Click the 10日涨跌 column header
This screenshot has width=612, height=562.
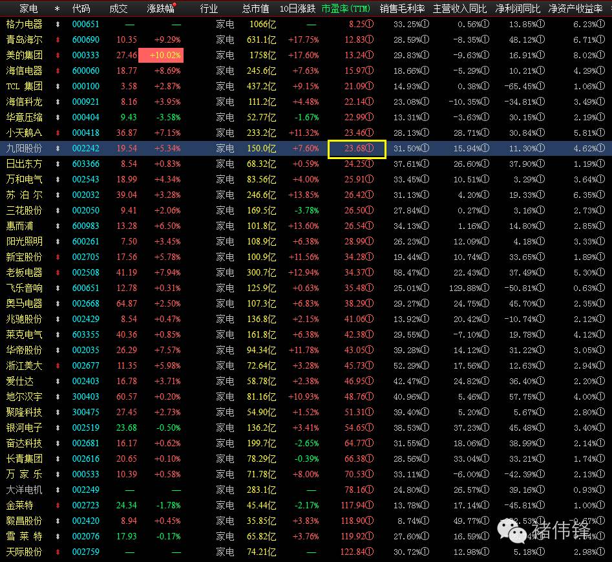297,8
